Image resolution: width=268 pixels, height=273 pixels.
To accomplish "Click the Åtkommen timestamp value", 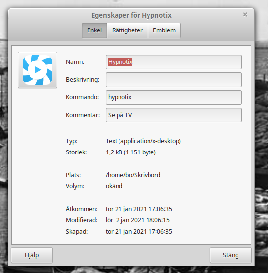I will pos(139,209).
